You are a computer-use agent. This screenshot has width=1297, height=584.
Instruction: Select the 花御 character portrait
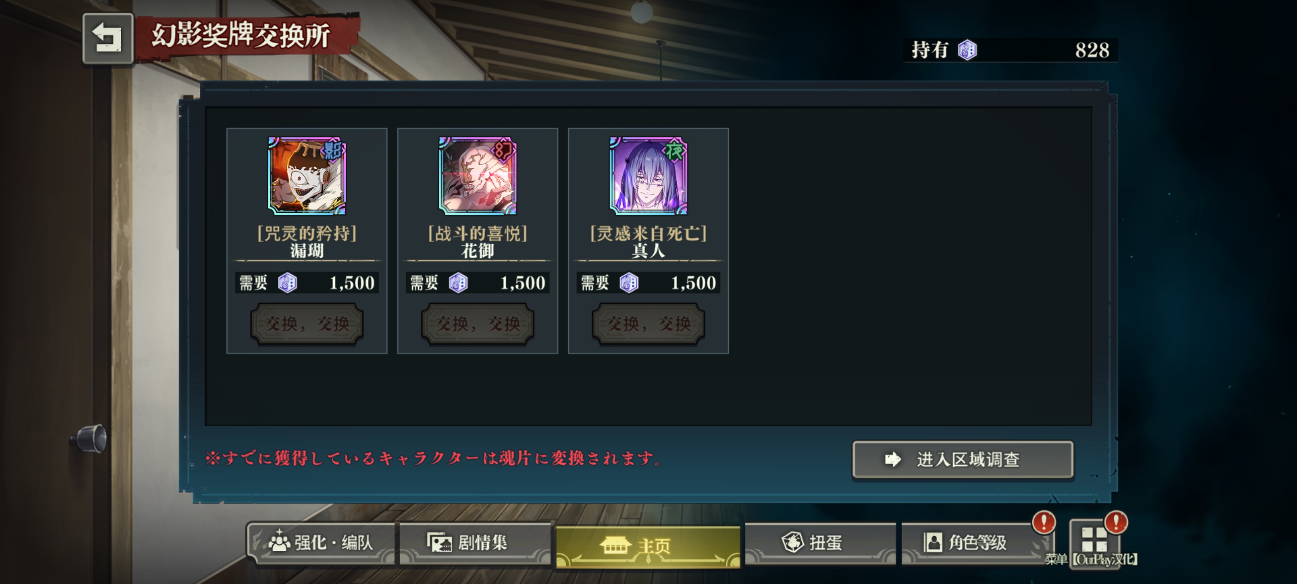(477, 175)
